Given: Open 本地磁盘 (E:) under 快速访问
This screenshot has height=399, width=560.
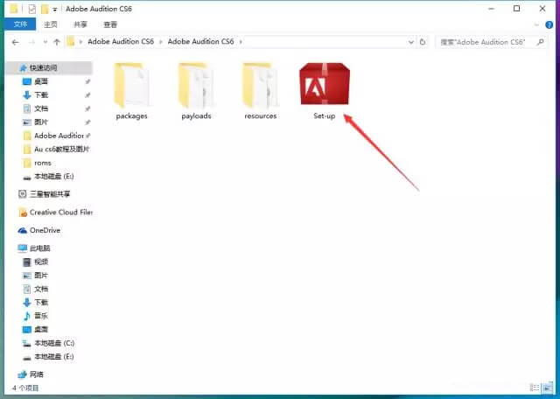Looking at the screenshot, I should (54, 176).
